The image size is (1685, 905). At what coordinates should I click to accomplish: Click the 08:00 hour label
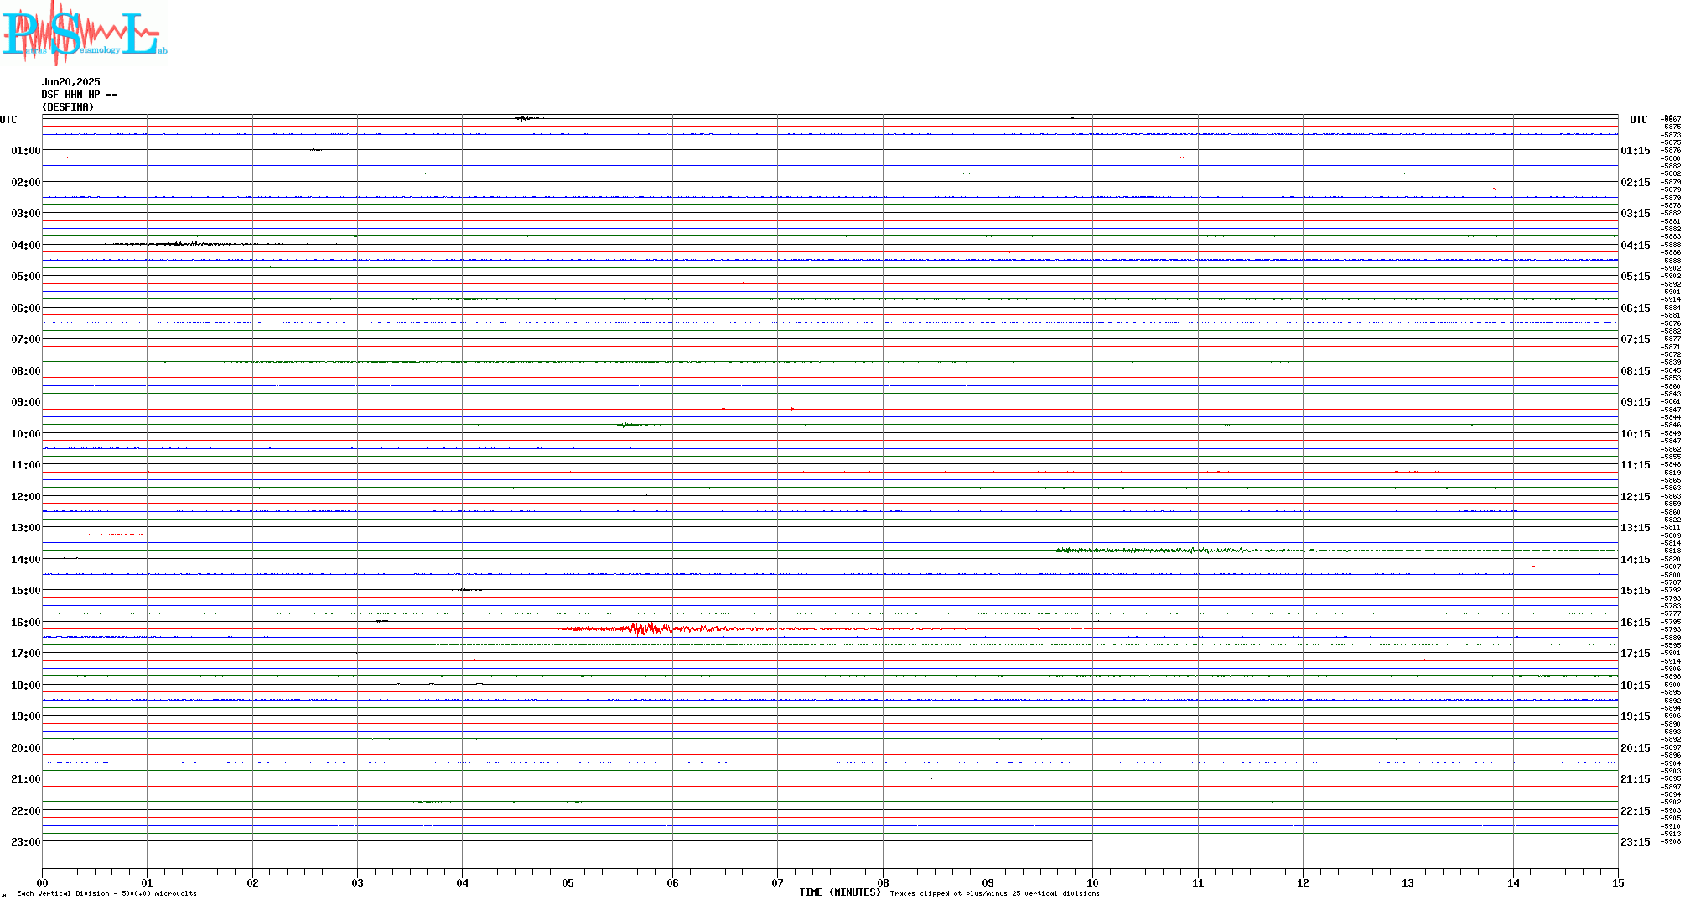[x=26, y=371]
